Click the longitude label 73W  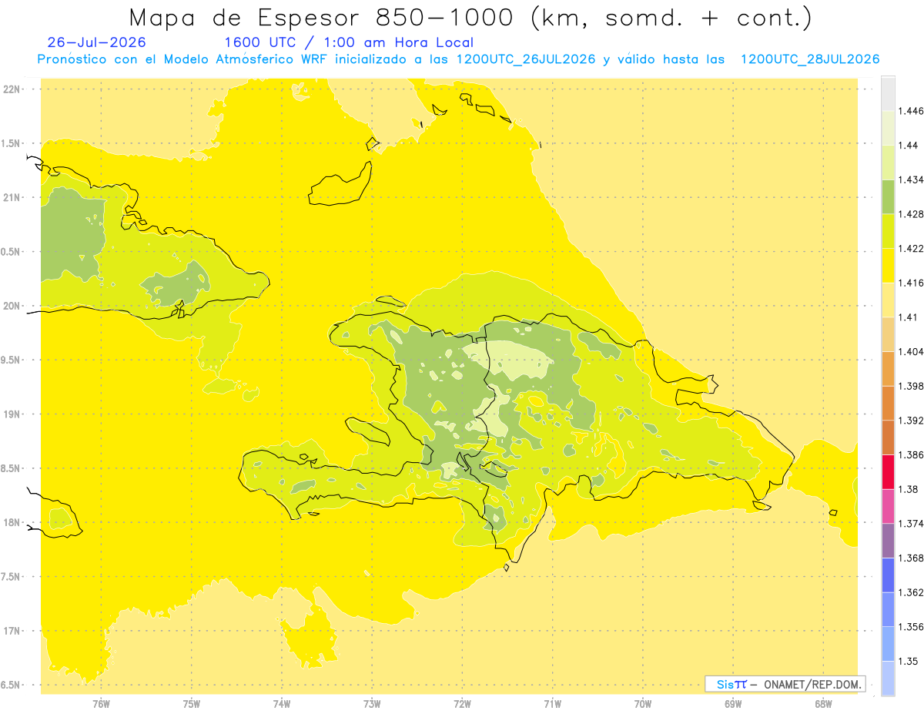[372, 704]
